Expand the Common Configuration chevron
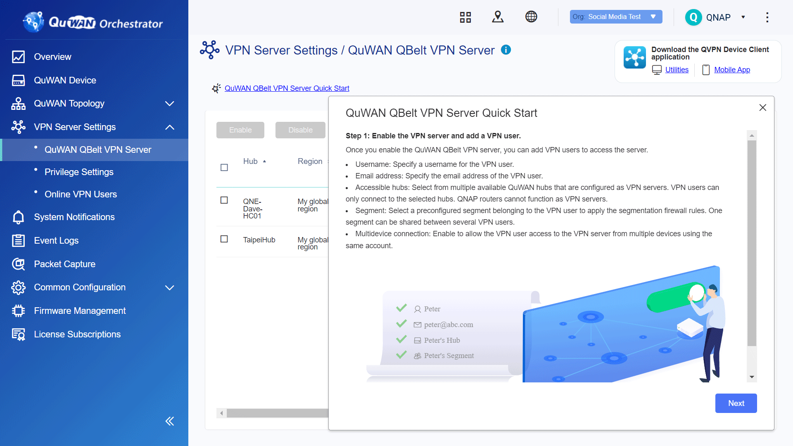The width and height of the screenshot is (793, 446). coord(170,287)
